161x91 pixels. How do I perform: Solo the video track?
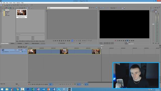[x=26, y=50]
